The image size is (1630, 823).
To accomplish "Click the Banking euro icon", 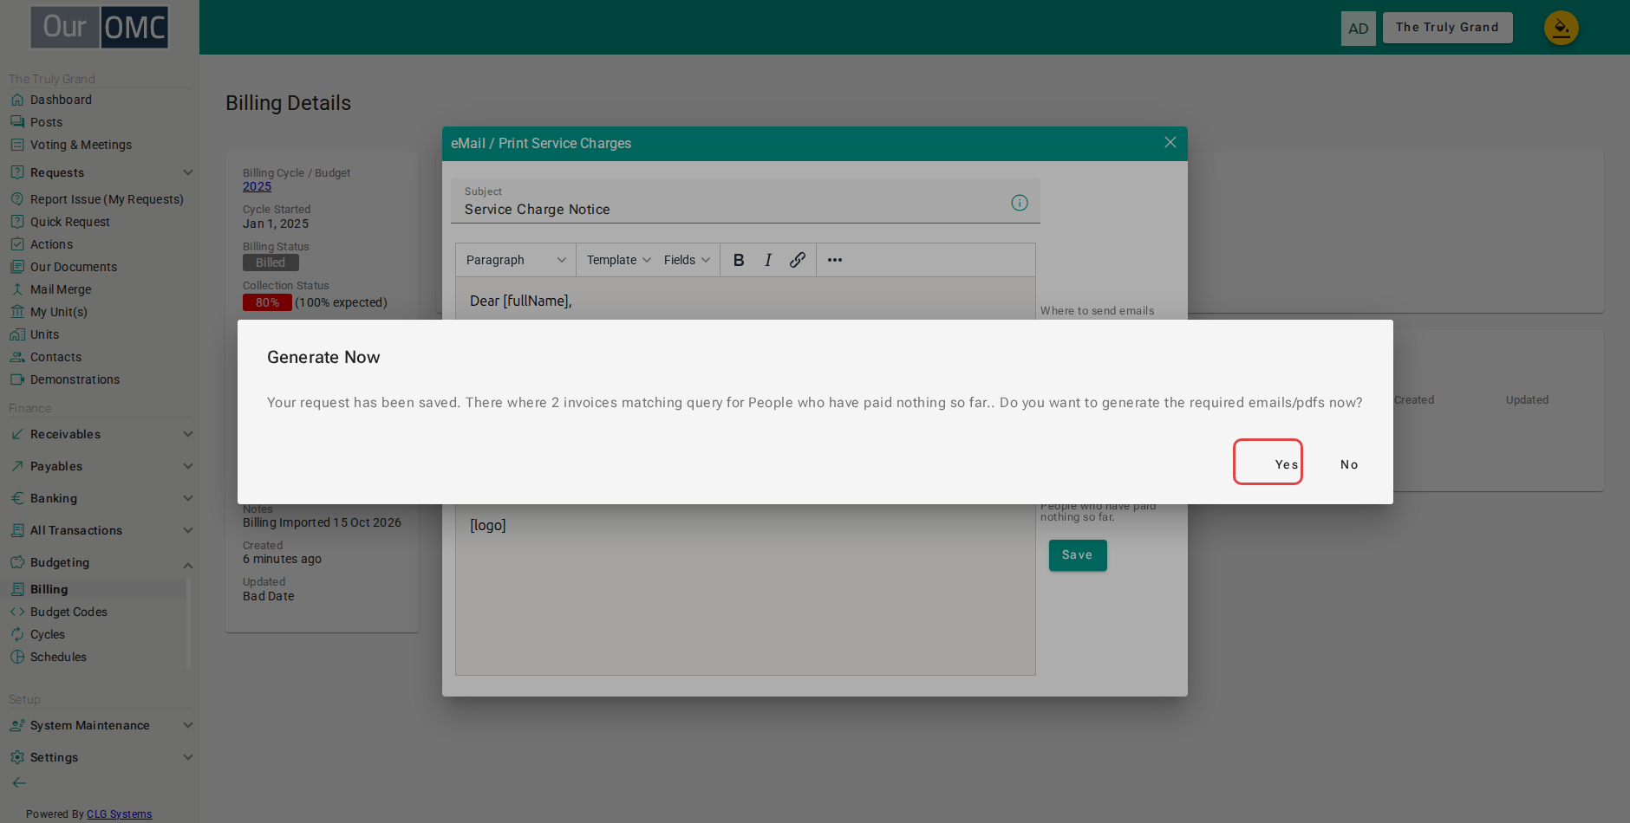I will pos(17,498).
